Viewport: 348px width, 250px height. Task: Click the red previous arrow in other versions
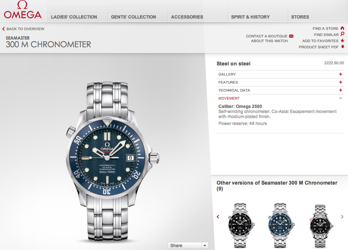[x=218, y=217]
